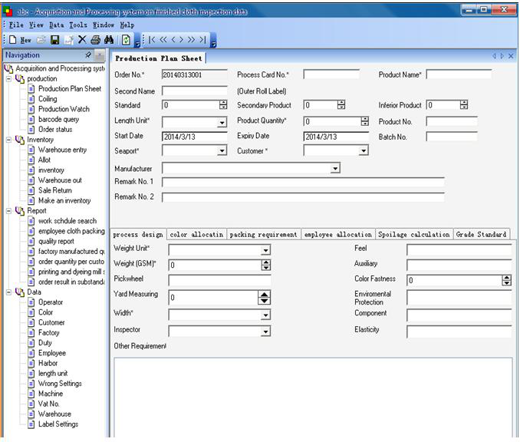This screenshot has height=442, width=520.
Task: Switch to the Grade Standard tab
Action: coord(481,234)
